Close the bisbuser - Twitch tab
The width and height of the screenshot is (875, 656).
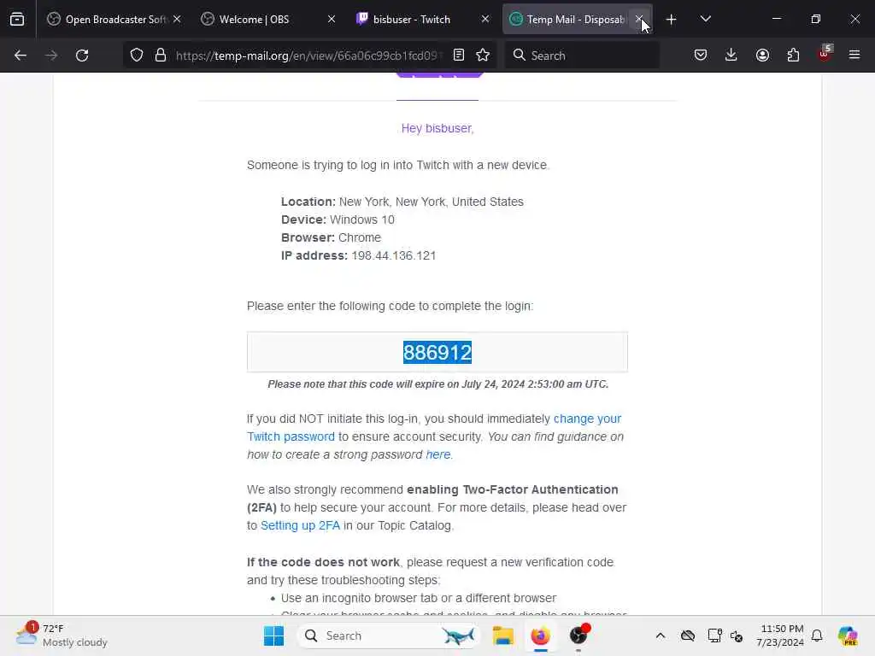click(485, 19)
